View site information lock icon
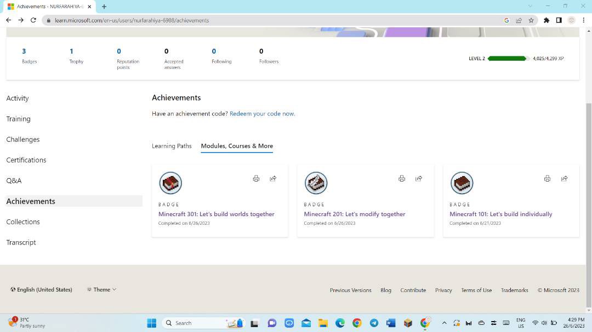 48,20
